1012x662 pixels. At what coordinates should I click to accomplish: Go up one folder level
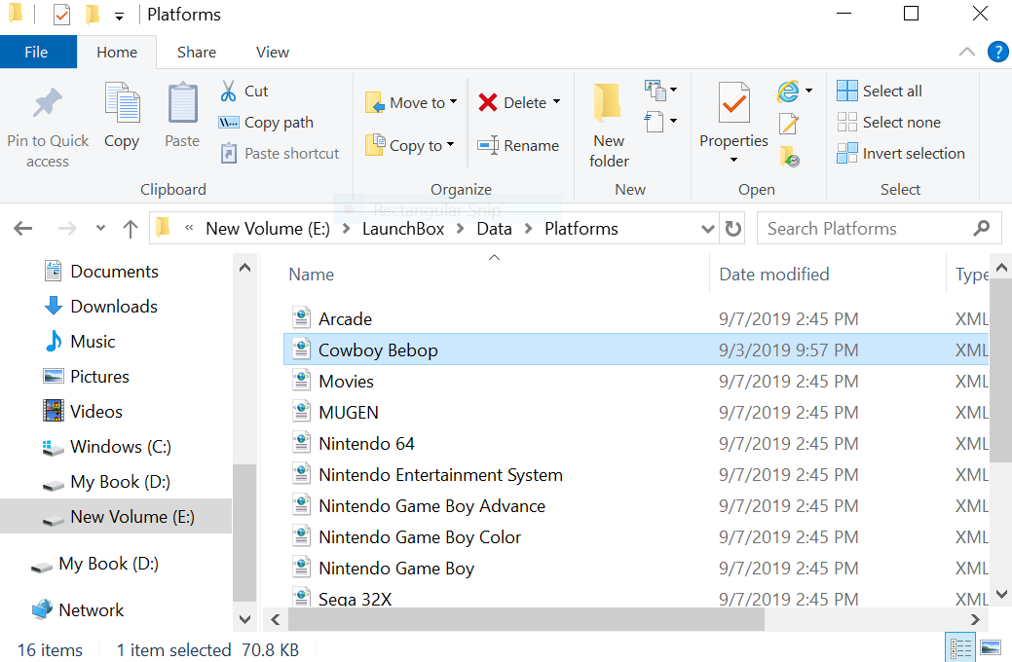(131, 229)
